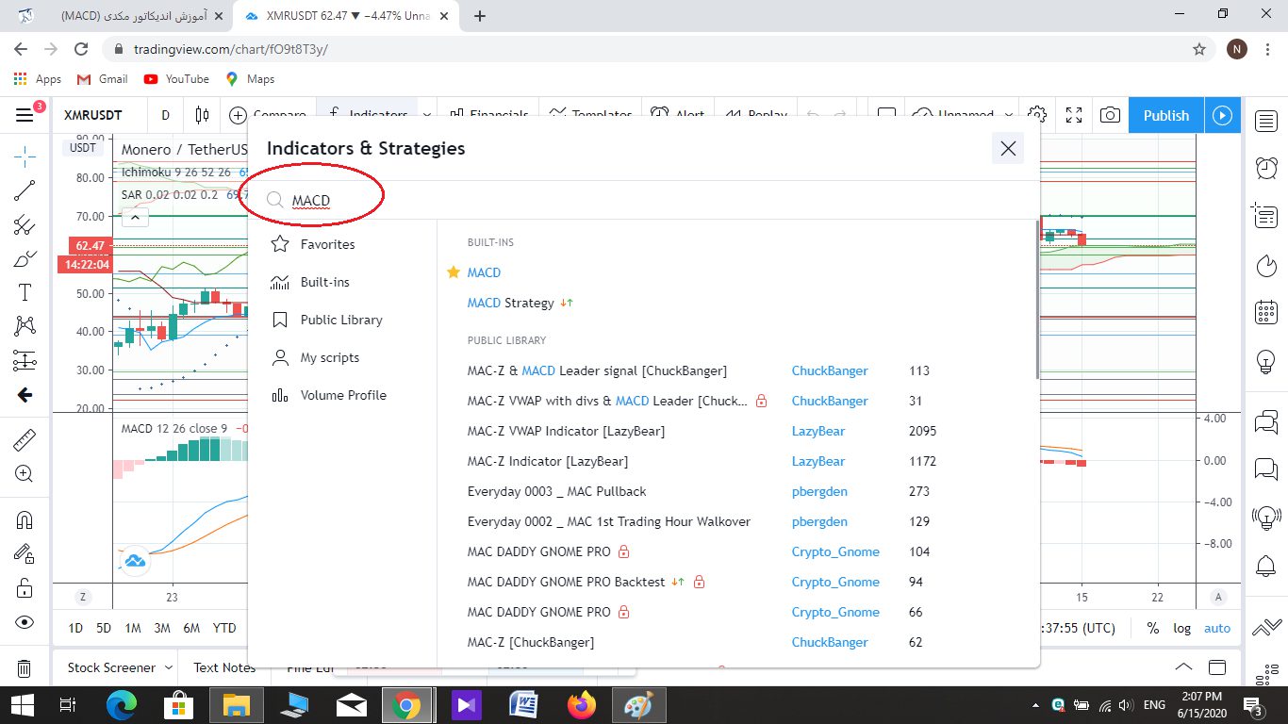Close the Indicators & Strategies dialog

tap(1008, 148)
